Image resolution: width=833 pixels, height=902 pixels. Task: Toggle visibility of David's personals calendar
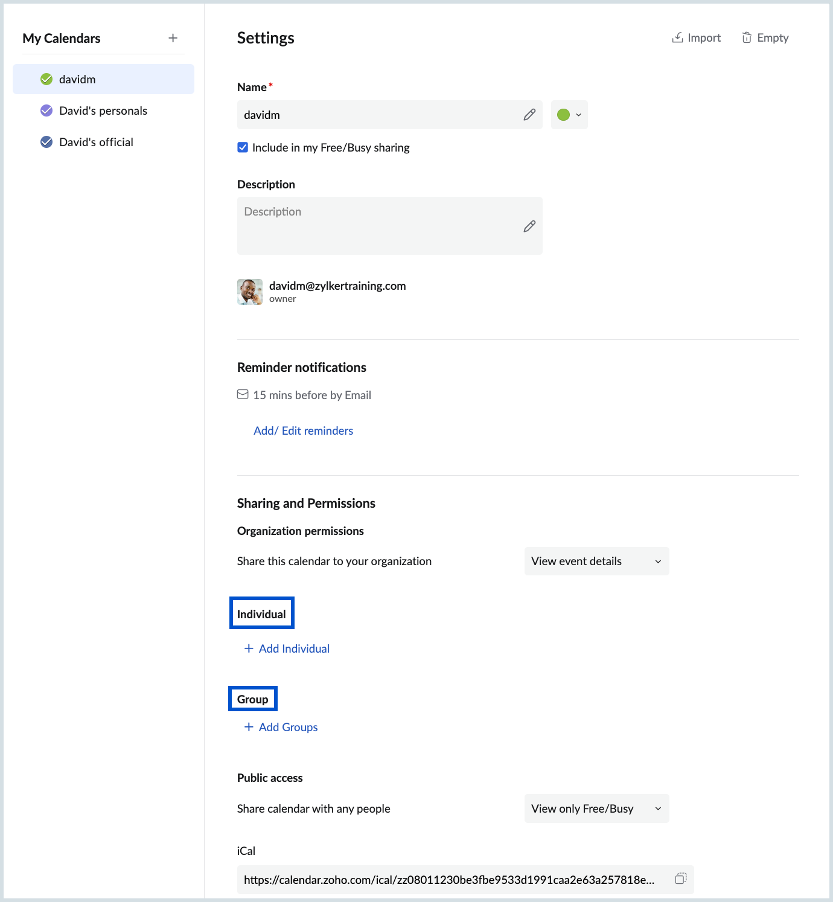pyautogui.click(x=46, y=110)
